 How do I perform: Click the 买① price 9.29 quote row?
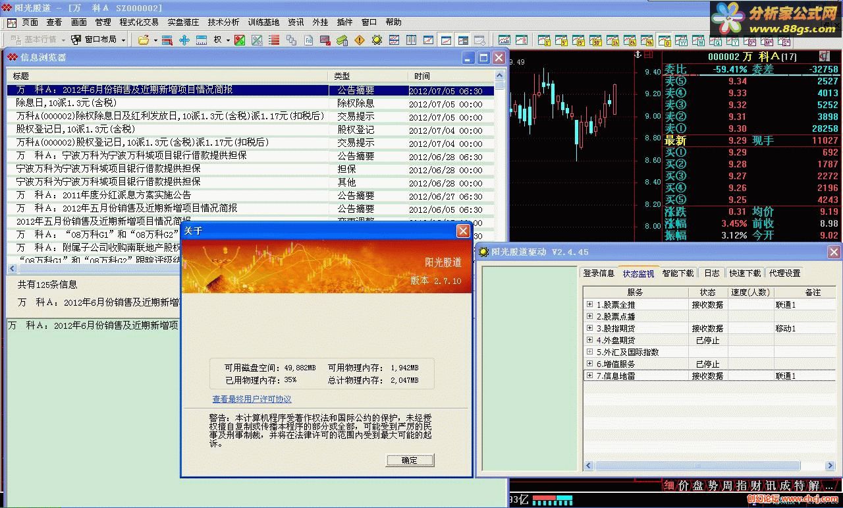coord(751,152)
